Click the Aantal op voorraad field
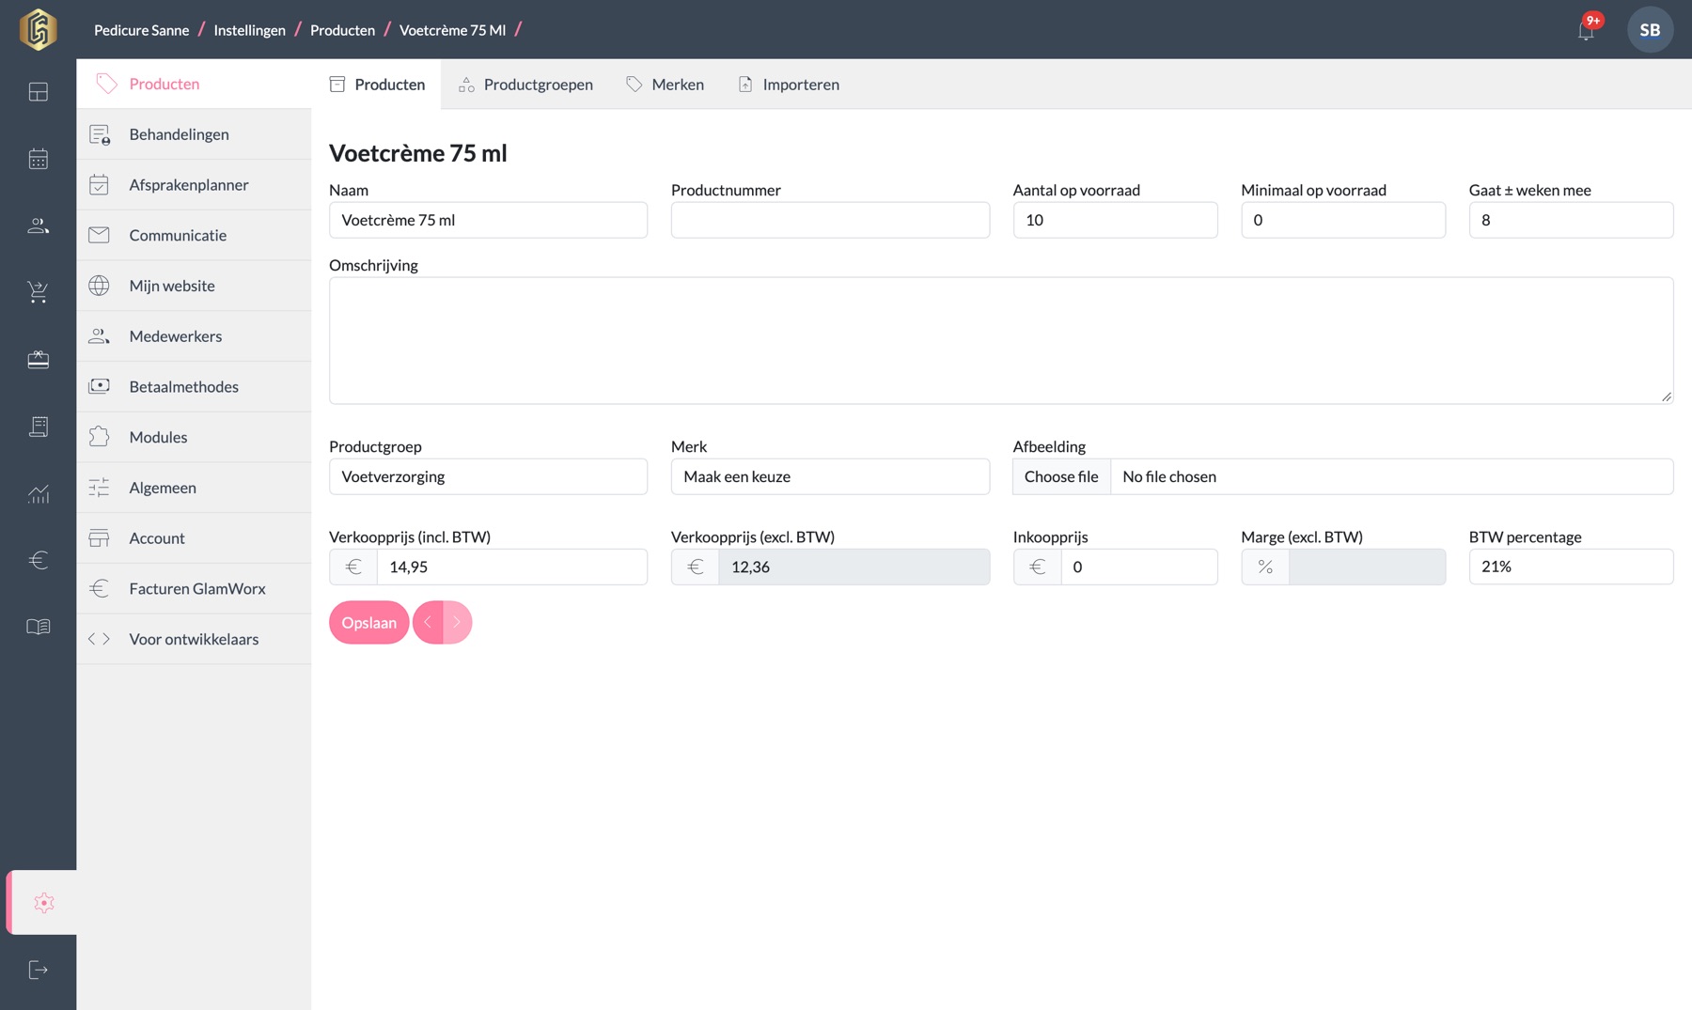Screen dimensions: 1692x1010 point(1115,220)
